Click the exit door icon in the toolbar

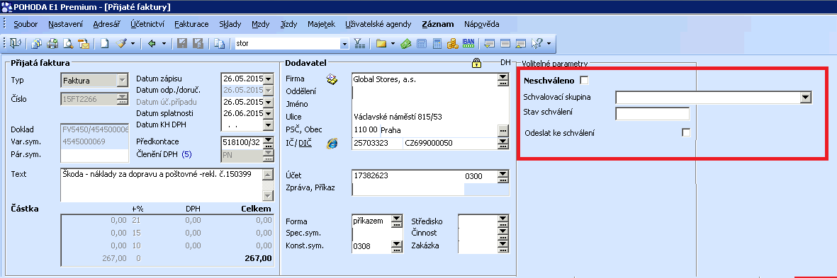click(x=15, y=44)
